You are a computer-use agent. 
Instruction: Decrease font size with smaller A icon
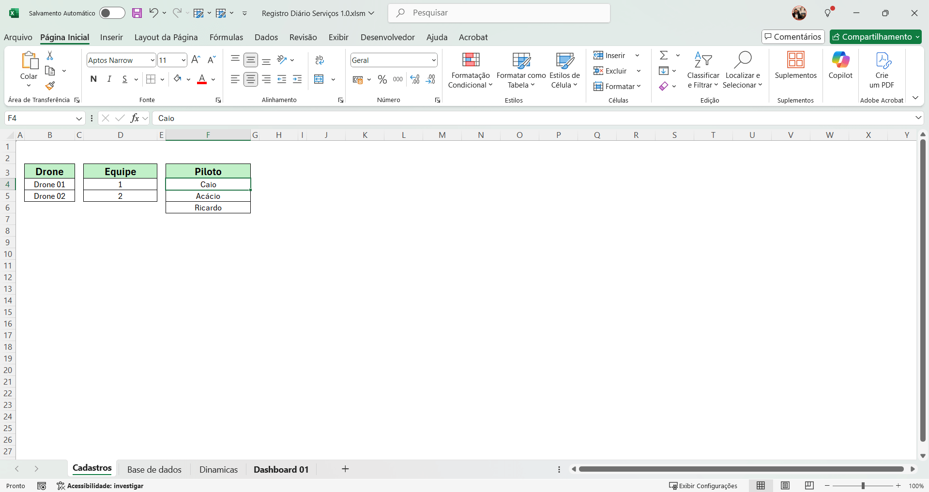click(212, 60)
